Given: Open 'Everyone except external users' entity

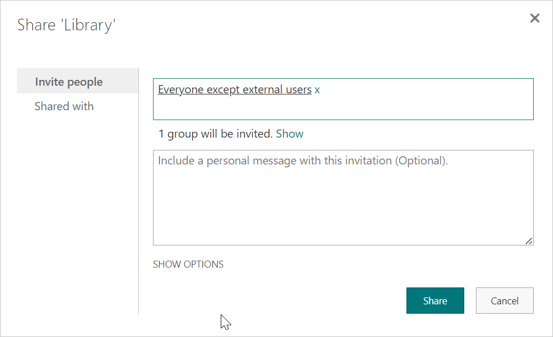Looking at the screenshot, I should pyautogui.click(x=235, y=89).
